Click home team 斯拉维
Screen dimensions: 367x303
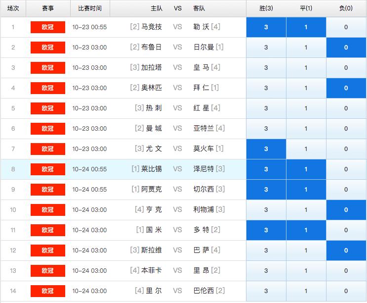click(x=152, y=250)
